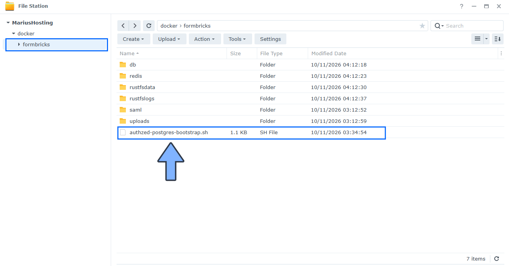Viewport: 509px width, 266px height.
Task: Click the db folder icon
Action: click(123, 65)
